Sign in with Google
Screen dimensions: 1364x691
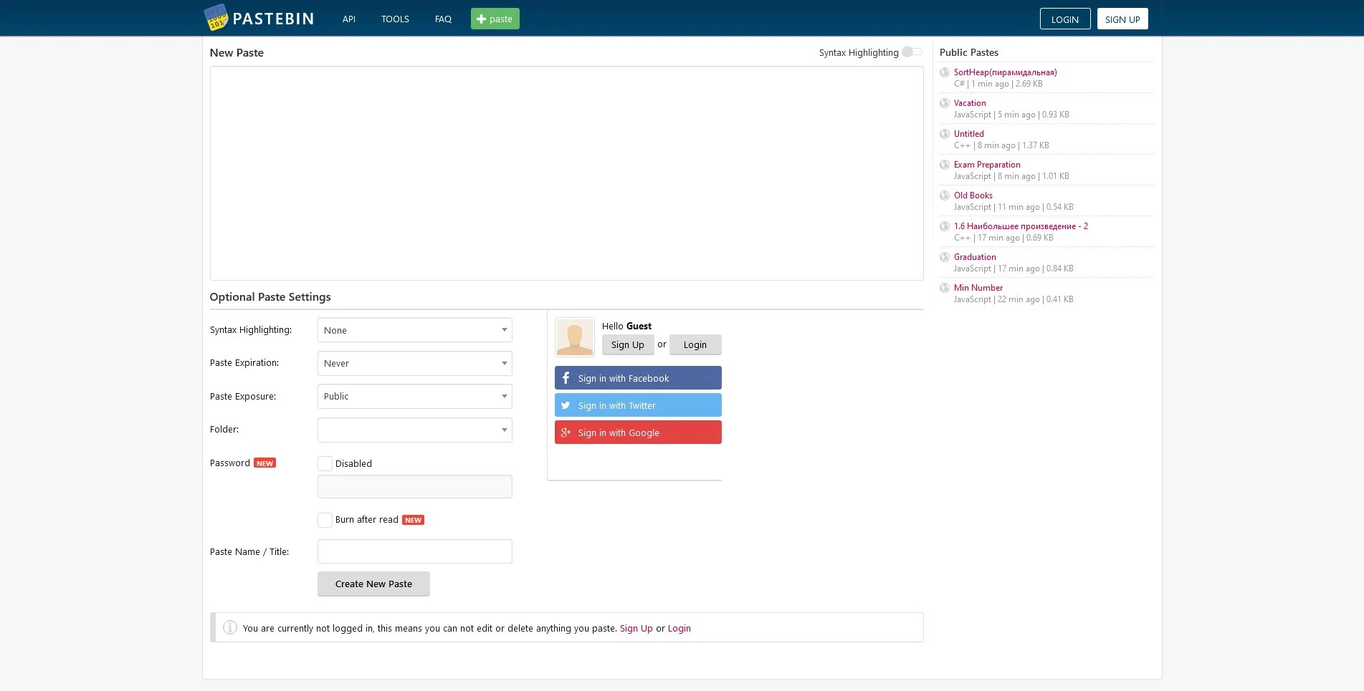click(x=637, y=433)
